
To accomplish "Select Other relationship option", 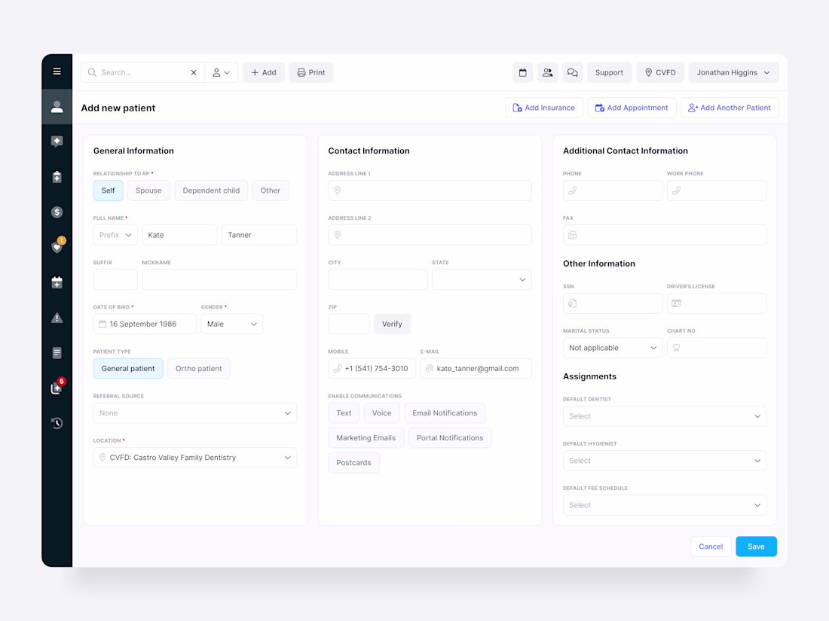I will [270, 190].
